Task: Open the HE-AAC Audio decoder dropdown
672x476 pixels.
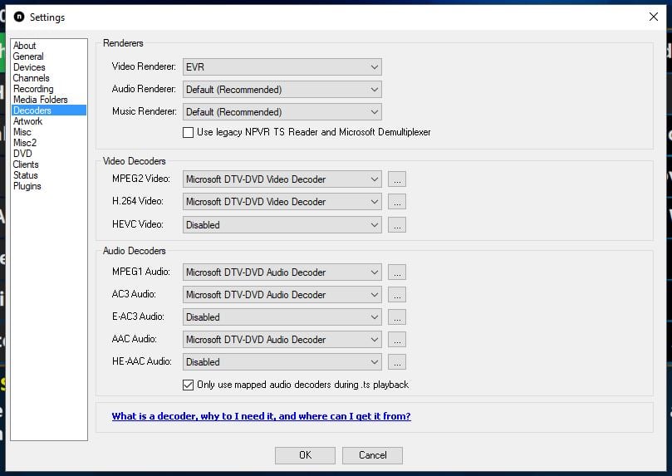Action: point(282,361)
